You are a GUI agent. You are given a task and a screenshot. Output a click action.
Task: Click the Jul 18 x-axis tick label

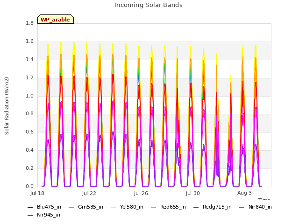click(37, 193)
